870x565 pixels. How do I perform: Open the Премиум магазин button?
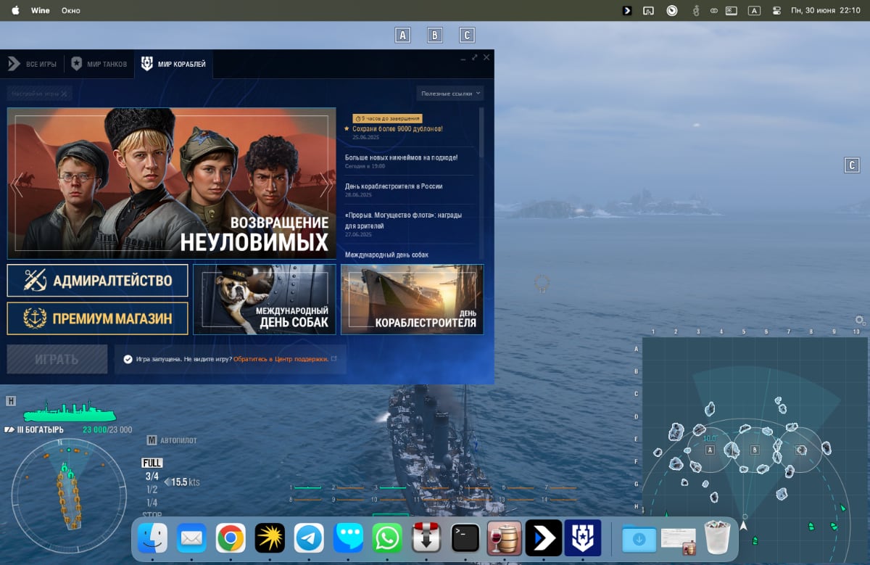pos(97,318)
